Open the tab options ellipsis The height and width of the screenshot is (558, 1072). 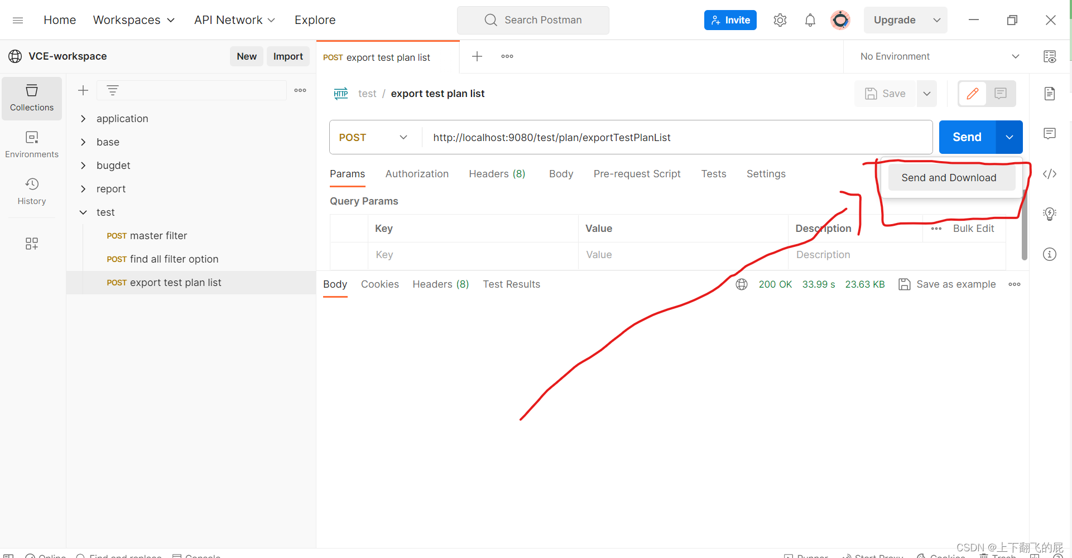(507, 56)
